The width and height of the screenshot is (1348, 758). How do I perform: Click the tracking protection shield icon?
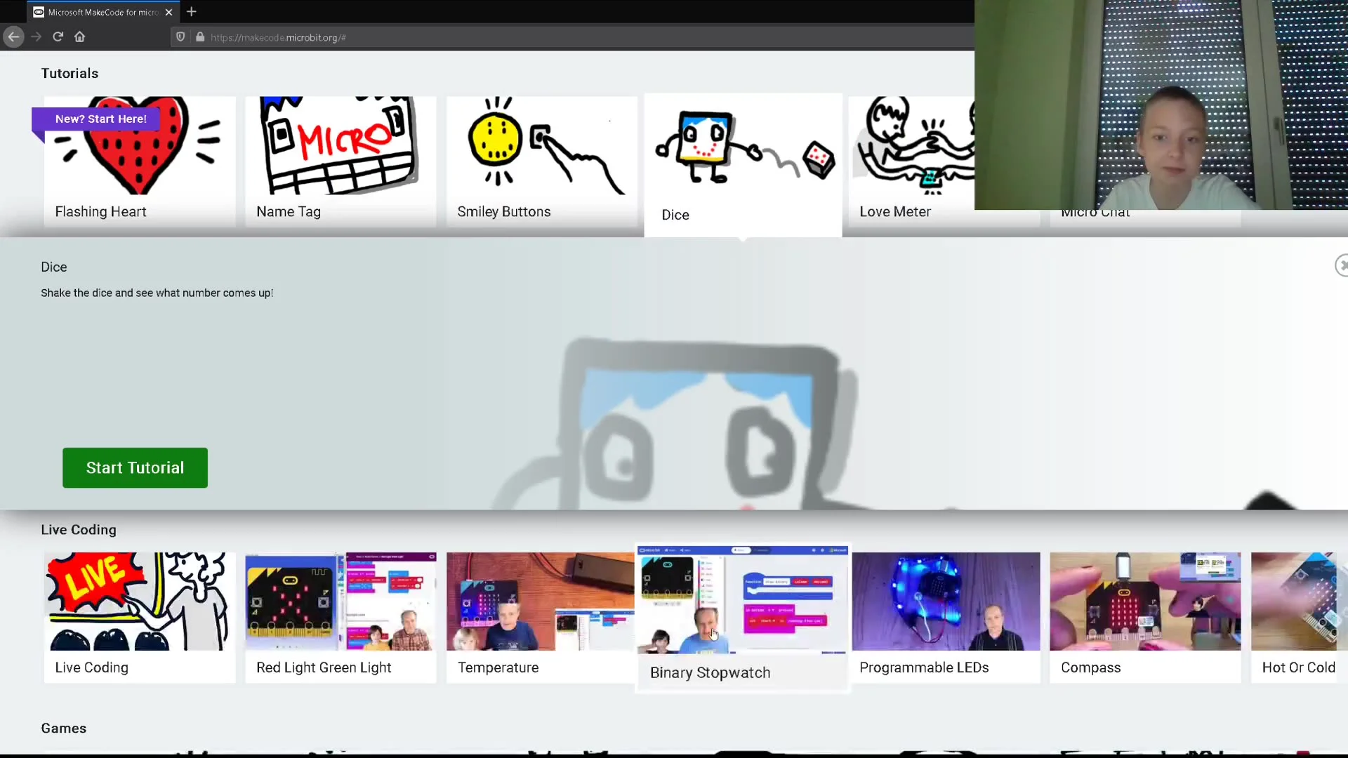(180, 37)
